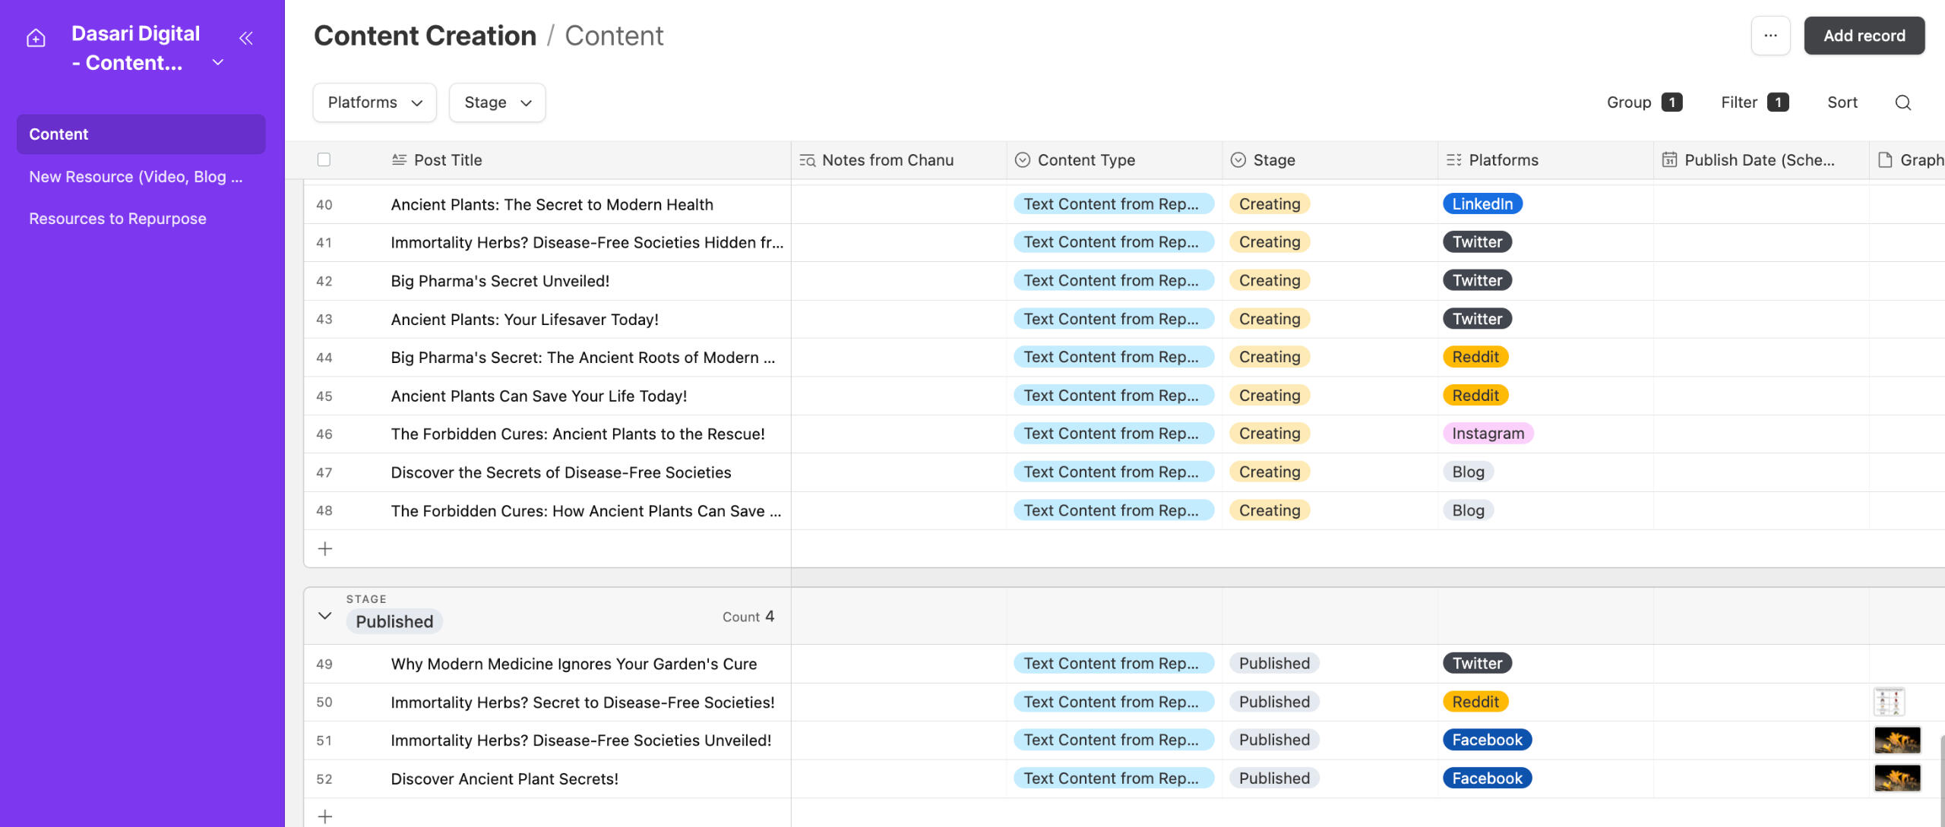Collapse the Published stage group

coord(325,616)
